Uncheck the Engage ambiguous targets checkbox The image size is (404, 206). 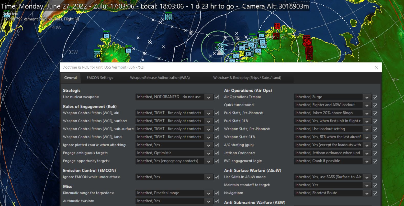[217, 153]
